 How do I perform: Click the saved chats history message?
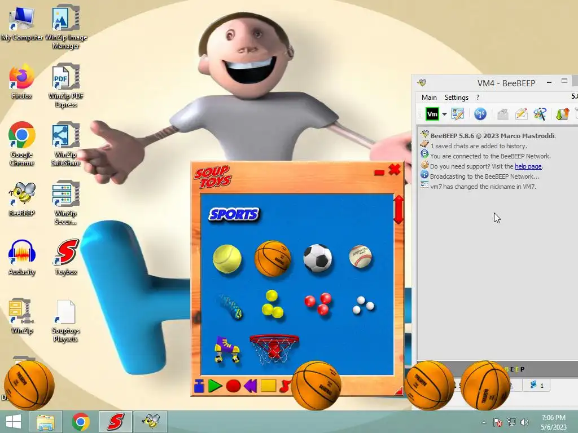tap(479, 146)
